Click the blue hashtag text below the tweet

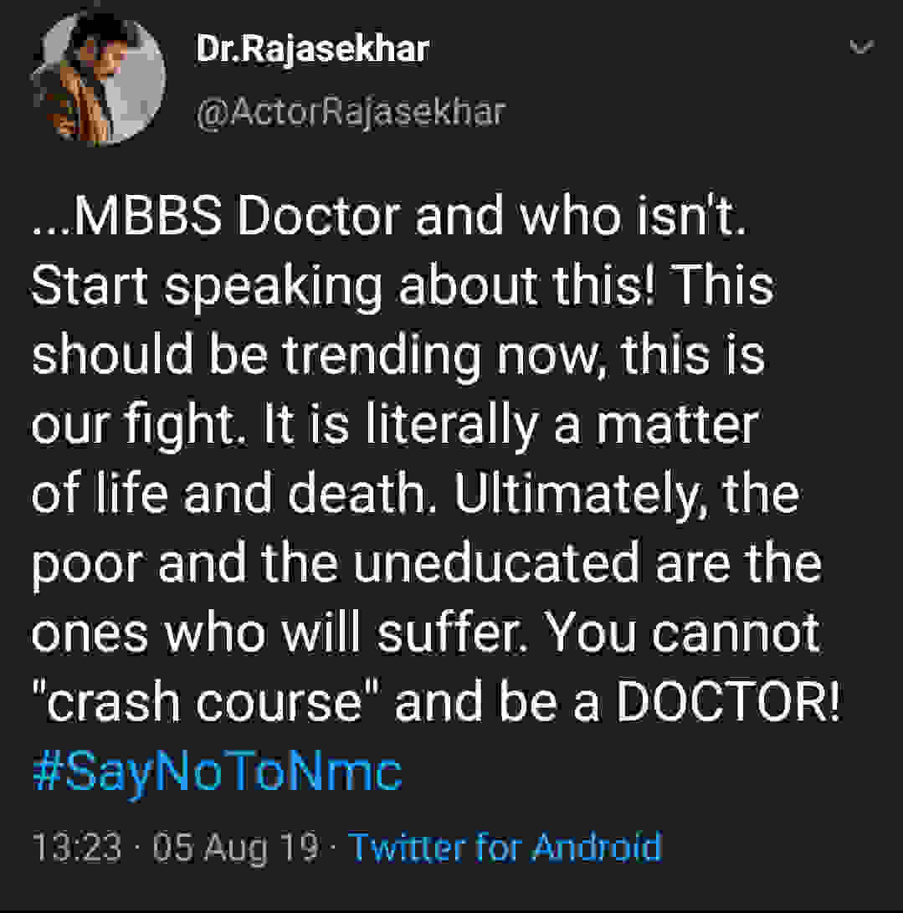tap(216, 771)
